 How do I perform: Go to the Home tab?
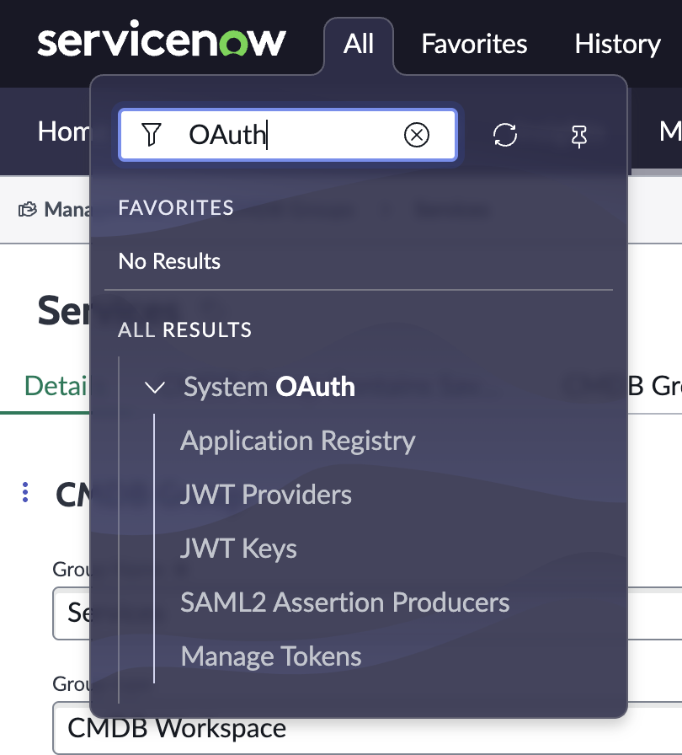pyautogui.click(x=63, y=131)
